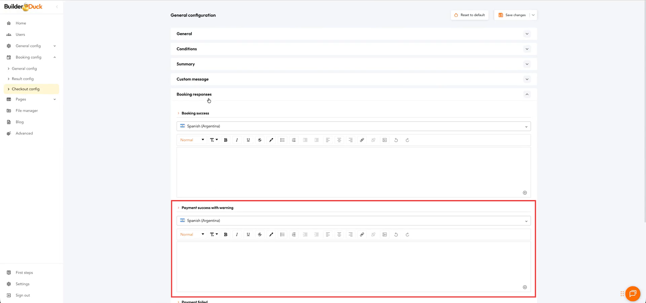This screenshot has height=303, width=646.
Task: Toggle bold in Booking success editor
Action: [226, 140]
